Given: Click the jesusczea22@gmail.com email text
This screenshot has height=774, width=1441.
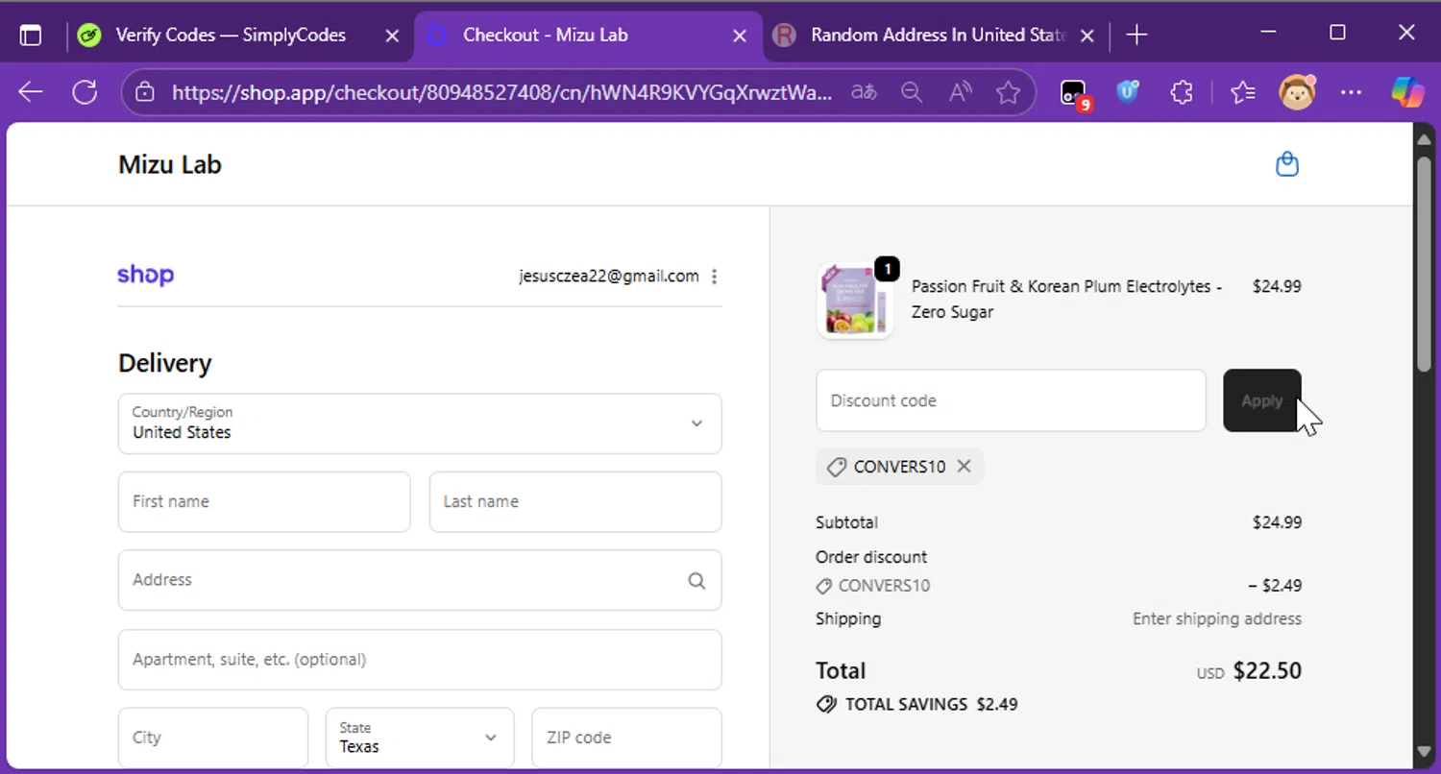Looking at the screenshot, I should [609, 277].
